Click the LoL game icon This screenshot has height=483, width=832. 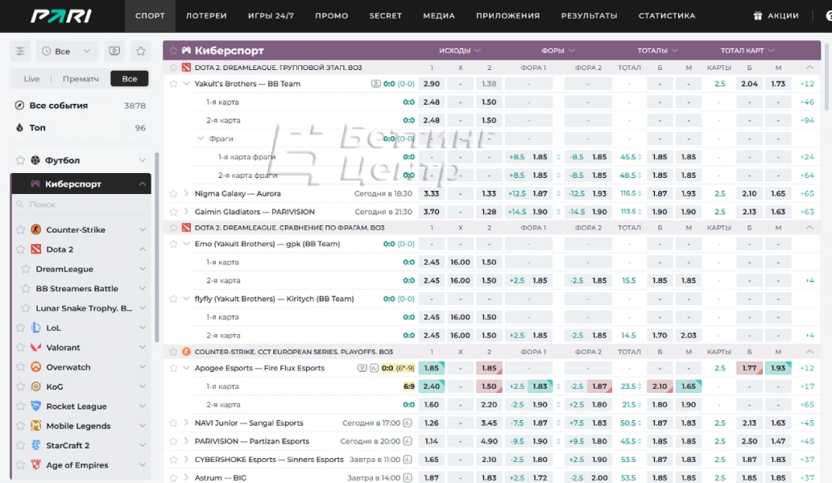tap(36, 328)
